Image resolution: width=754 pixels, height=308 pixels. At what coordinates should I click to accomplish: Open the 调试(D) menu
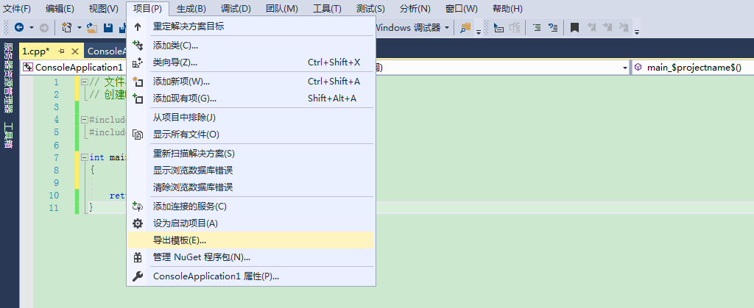pos(236,9)
